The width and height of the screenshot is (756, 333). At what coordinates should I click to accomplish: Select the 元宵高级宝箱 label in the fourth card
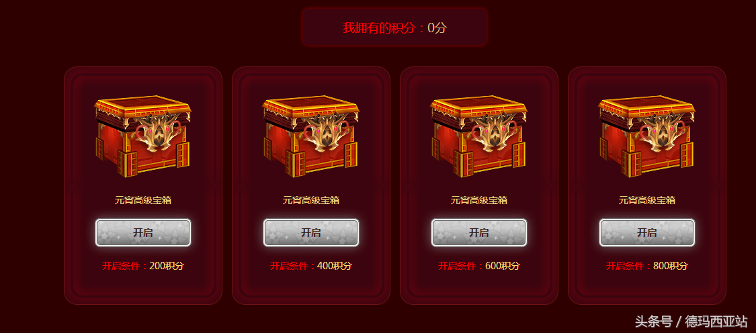tap(647, 201)
